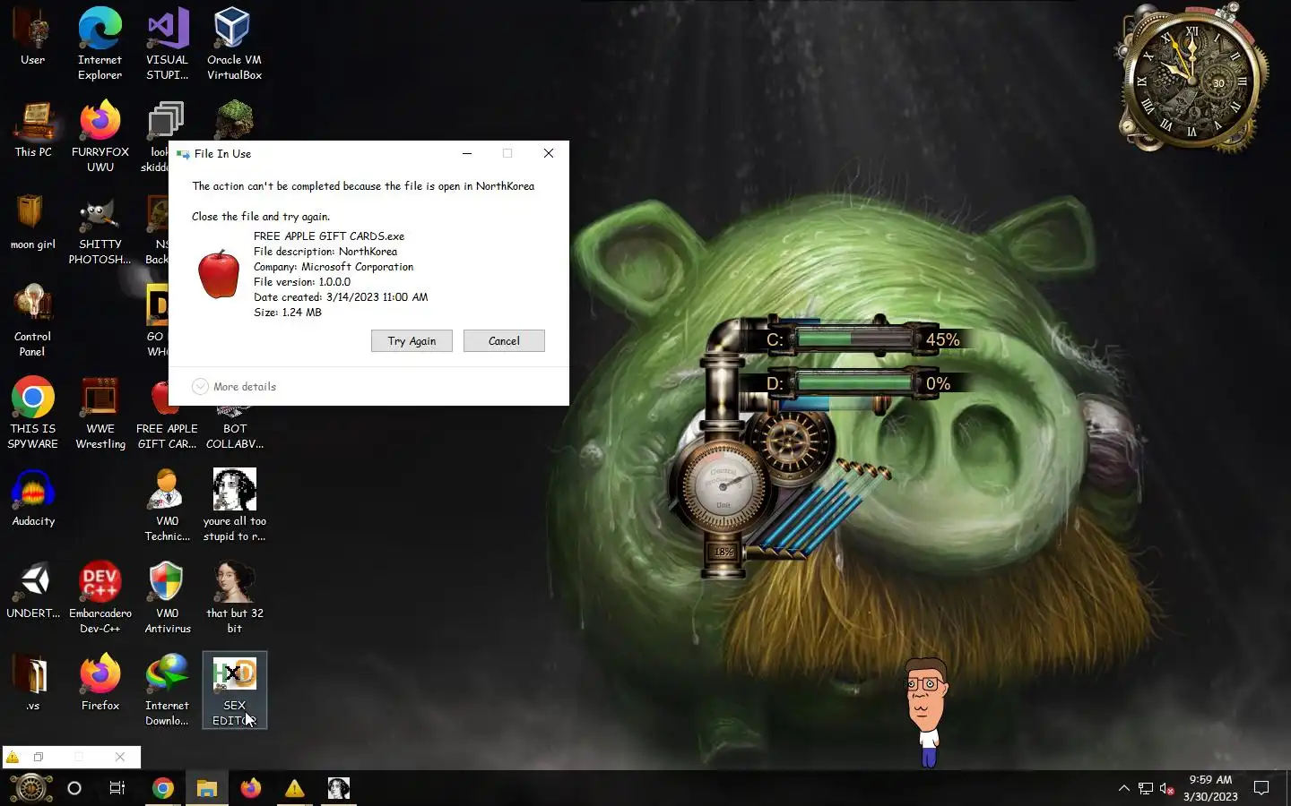Open FURRYFOX UWU desktop icon
Screen dimensions: 1291x806
pyautogui.click(x=100, y=136)
